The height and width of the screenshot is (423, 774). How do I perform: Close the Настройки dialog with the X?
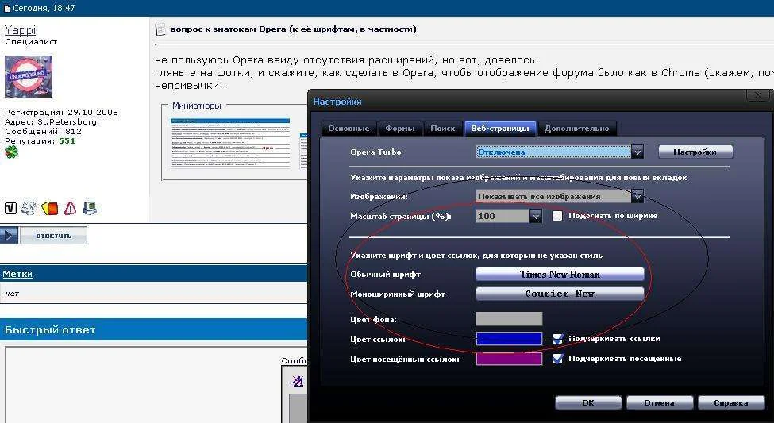tap(758, 95)
